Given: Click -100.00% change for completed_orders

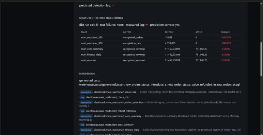Looking at the screenshot, I should click(226, 37).
